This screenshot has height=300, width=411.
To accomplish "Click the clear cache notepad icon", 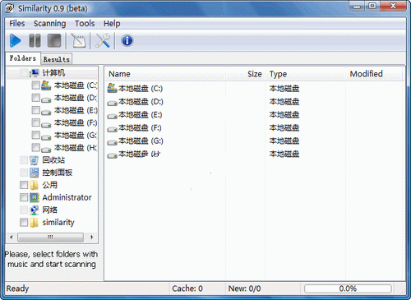I will coord(78,41).
